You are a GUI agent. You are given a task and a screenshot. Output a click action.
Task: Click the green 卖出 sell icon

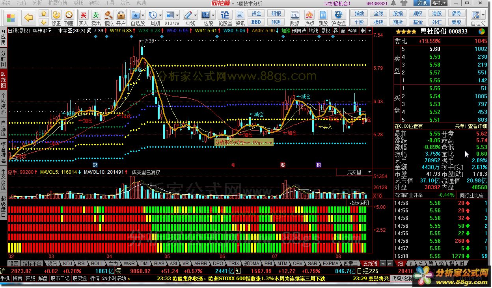coord(96,15)
